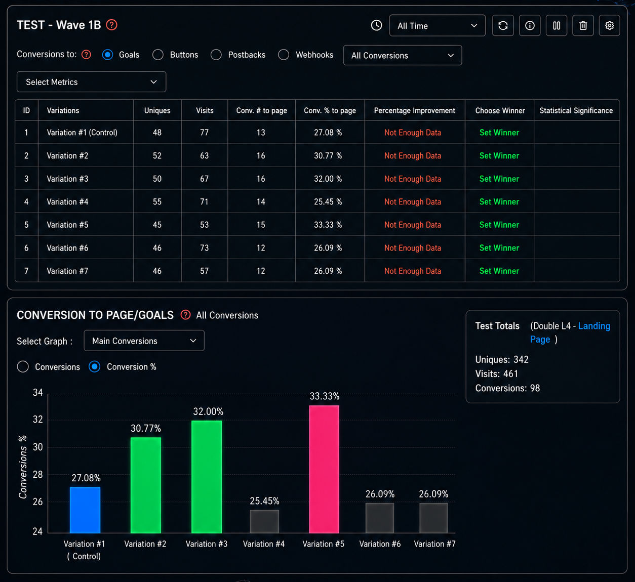Click Not Enough Data in Variation #6 row

point(413,248)
